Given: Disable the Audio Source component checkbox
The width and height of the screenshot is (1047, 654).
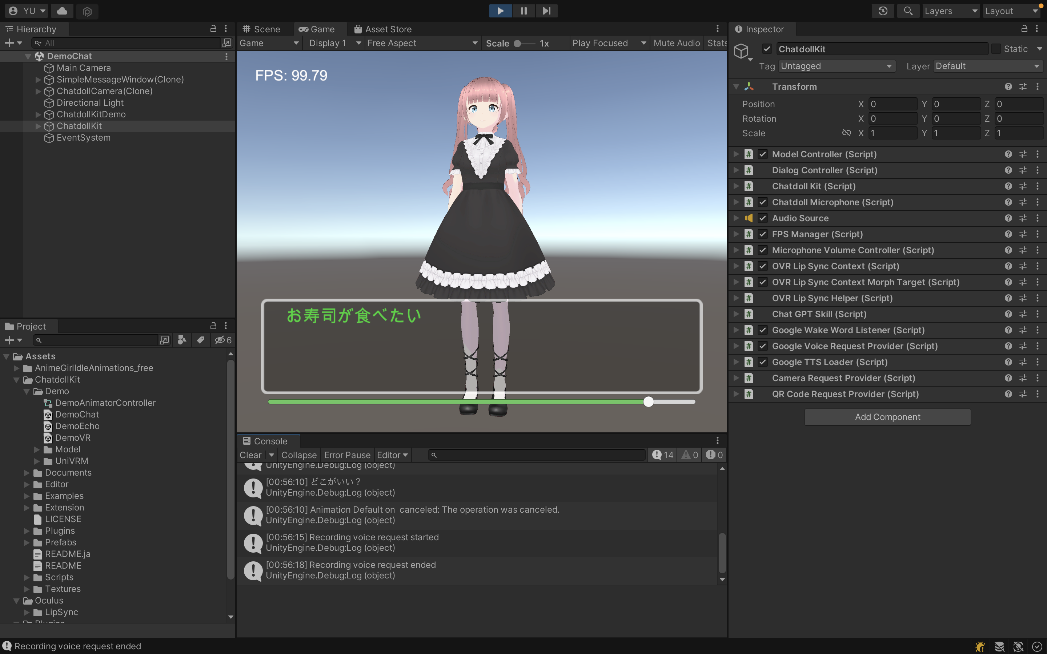Looking at the screenshot, I should pyautogui.click(x=763, y=218).
